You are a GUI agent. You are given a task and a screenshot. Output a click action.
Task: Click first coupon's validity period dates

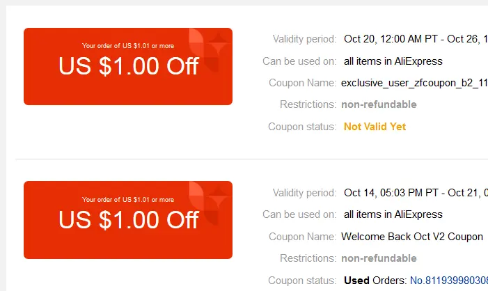416,39
